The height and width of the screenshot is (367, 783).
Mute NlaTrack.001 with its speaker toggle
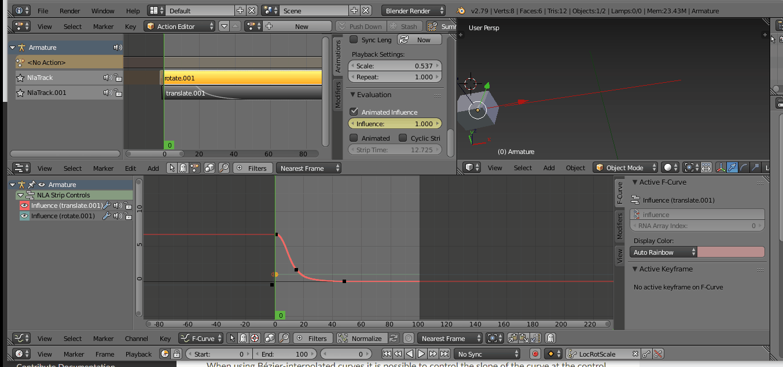click(106, 93)
